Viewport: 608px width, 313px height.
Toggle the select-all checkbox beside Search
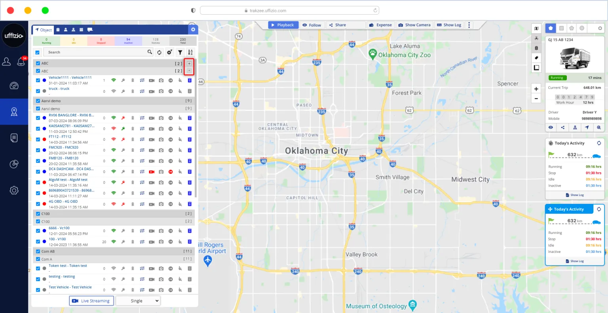click(x=38, y=52)
